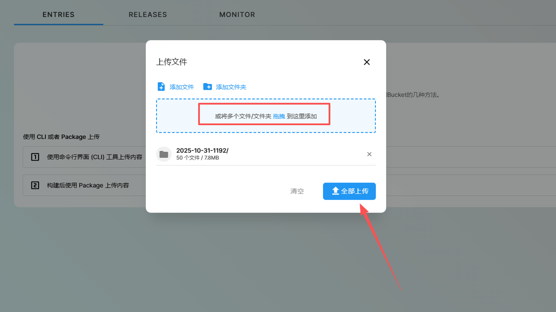Screen dimensions: 556x312
Task: Expand 构建后使用 Package 上传内容
Action: tap(88, 185)
